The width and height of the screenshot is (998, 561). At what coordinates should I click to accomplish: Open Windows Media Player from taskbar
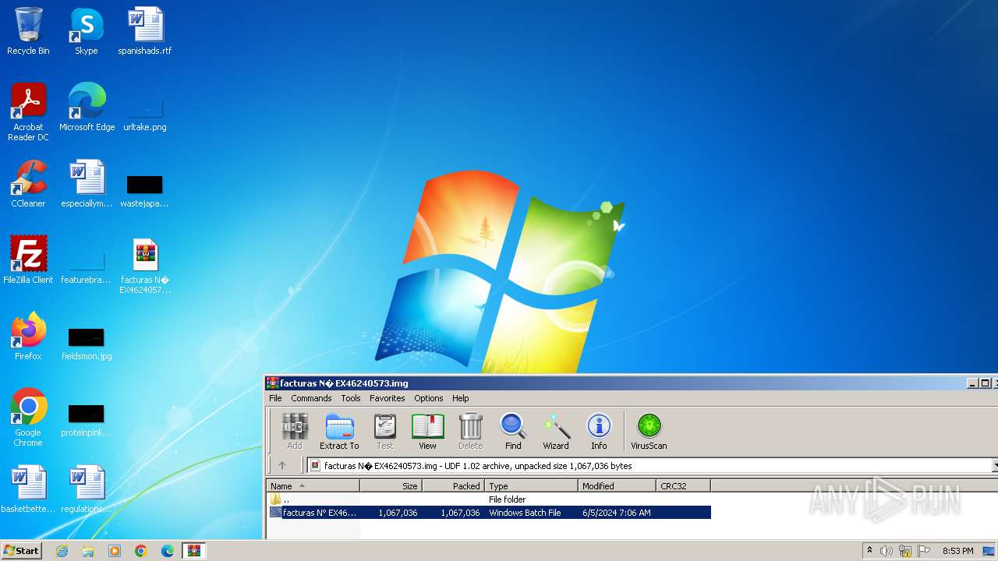[x=115, y=551]
